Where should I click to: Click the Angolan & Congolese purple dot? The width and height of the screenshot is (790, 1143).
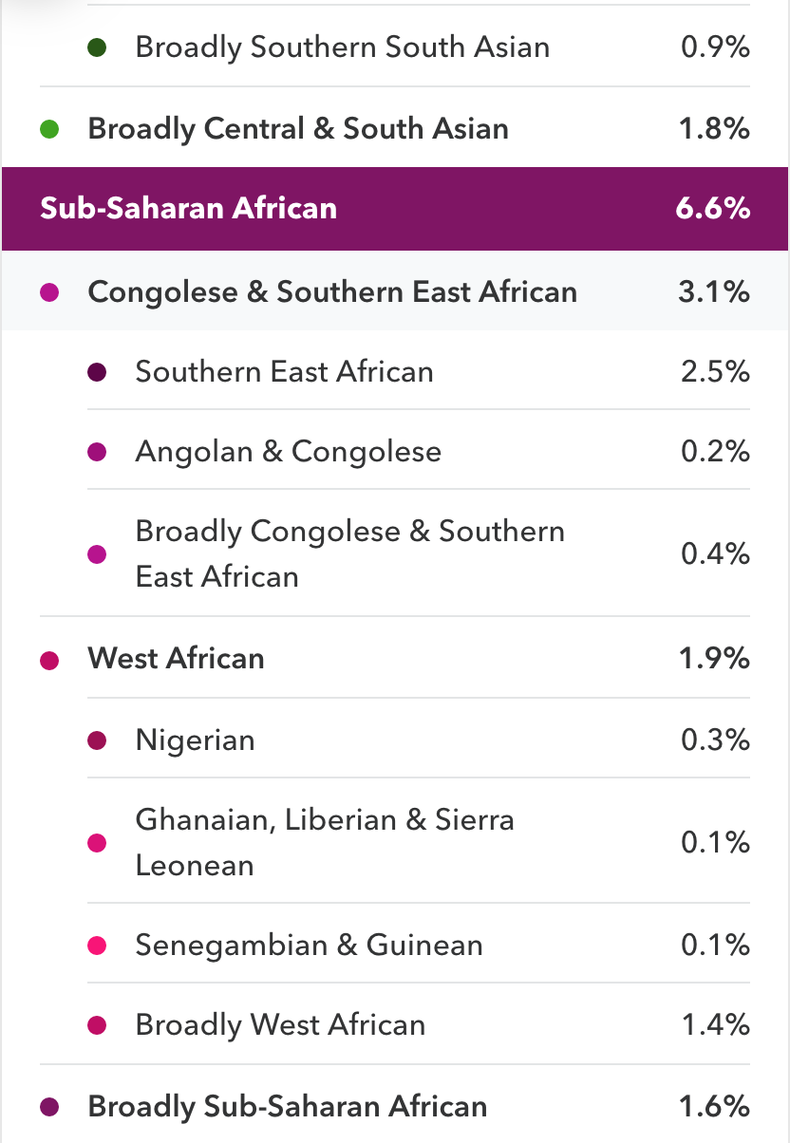click(x=96, y=452)
